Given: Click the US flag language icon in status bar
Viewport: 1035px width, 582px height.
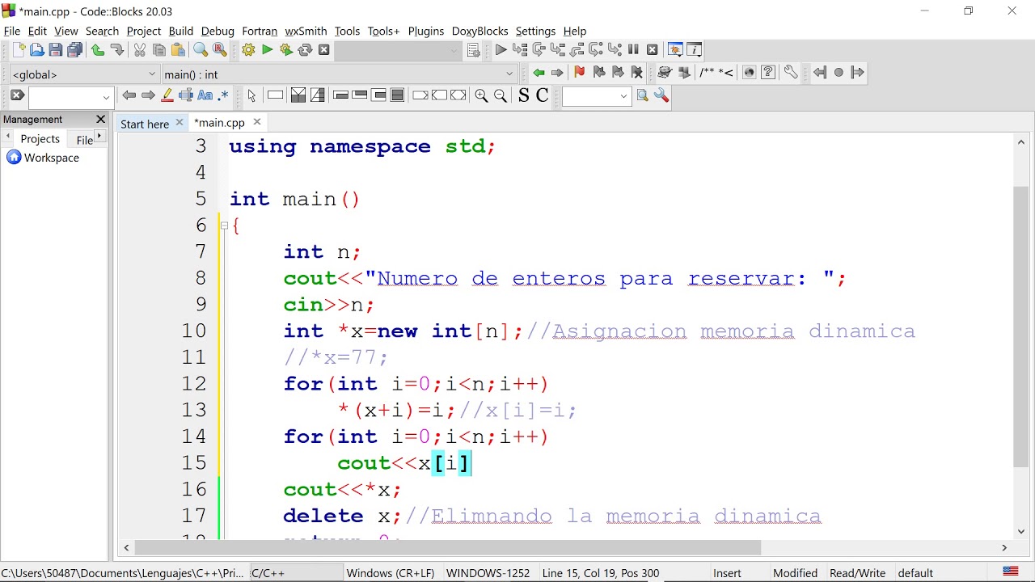Looking at the screenshot, I should 1010,572.
